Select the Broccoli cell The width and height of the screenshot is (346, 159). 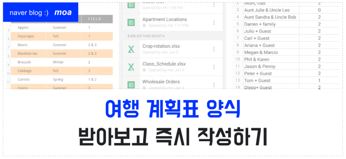click(x=29, y=62)
